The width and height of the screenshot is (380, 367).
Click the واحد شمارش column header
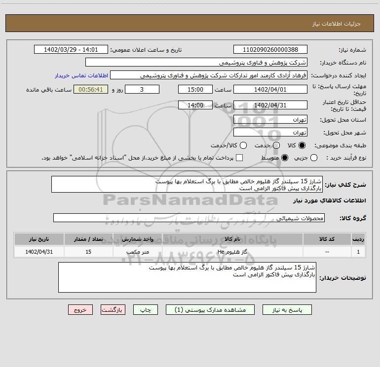click(137, 239)
